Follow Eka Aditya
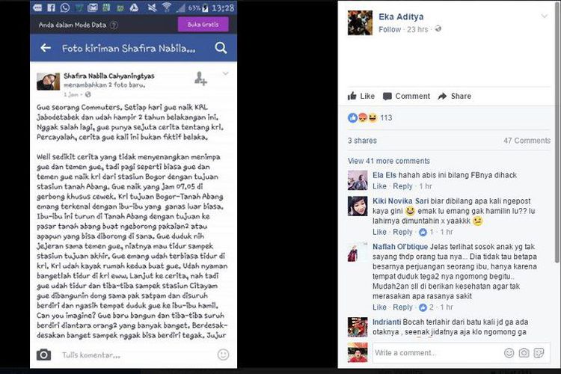Image resolution: width=561 pixels, height=374 pixels. click(390, 29)
